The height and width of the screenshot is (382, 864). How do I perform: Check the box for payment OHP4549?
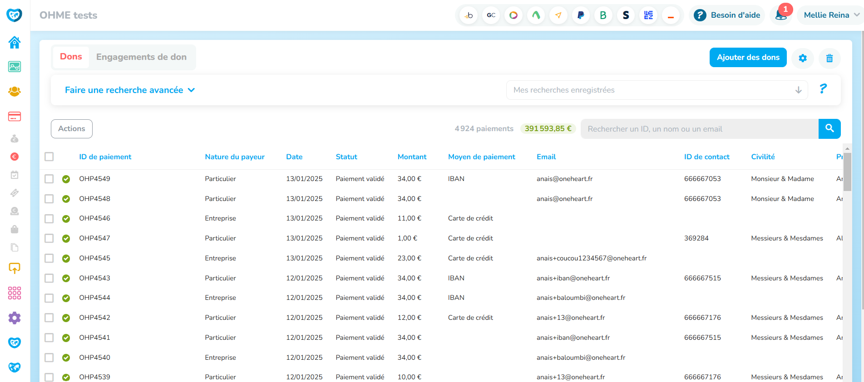(49, 179)
